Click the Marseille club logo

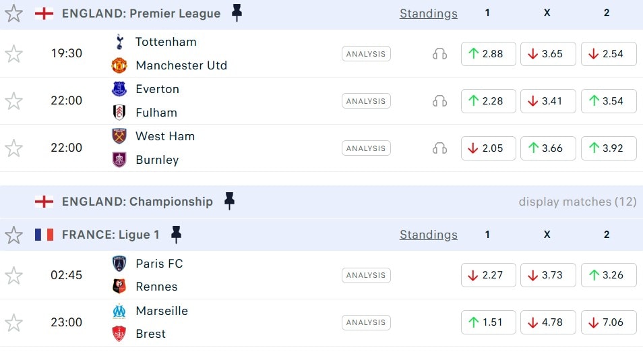point(119,311)
